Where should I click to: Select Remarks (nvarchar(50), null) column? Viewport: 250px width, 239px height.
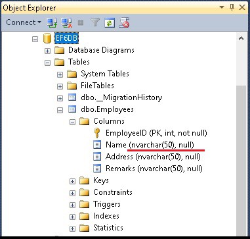coord(154,169)
